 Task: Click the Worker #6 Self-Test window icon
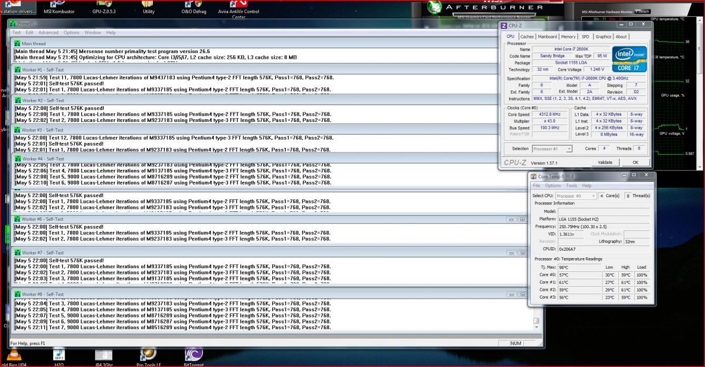[17, 219]
